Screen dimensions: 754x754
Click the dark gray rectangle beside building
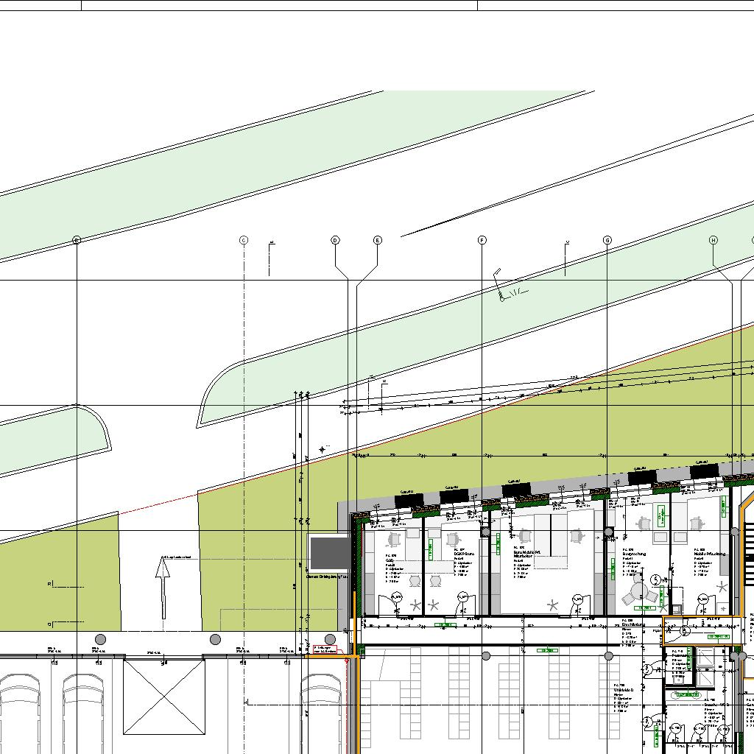[329, 553]
